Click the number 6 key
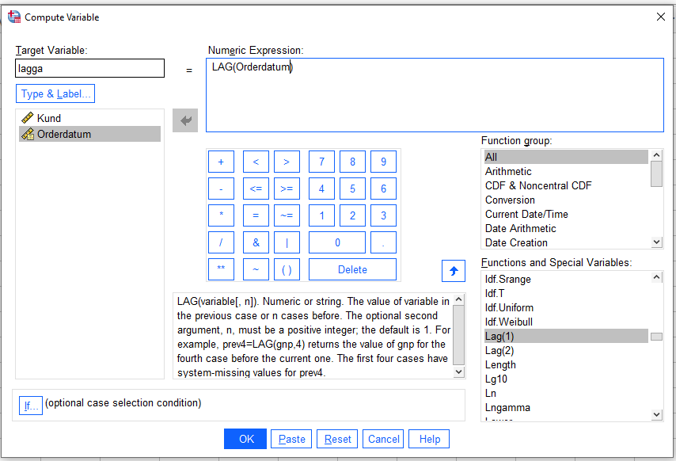Image resolution: width=676 pixels, height=461 pixels. tap(383, 189)
